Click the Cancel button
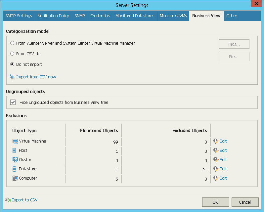Screen dimensions: 264x212 (245, 202)
